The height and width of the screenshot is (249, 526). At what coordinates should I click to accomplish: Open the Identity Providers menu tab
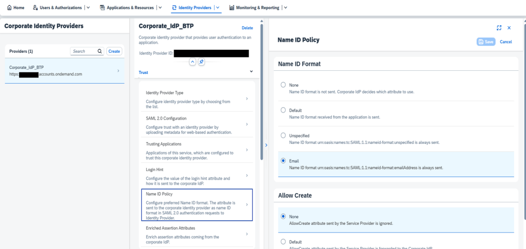point(192,8)
